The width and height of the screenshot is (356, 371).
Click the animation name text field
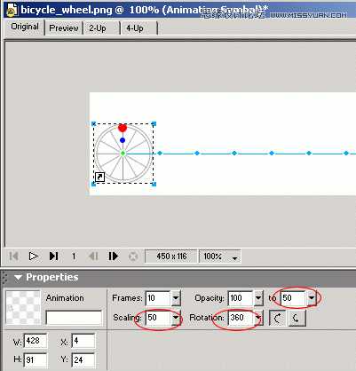point(74,318)
